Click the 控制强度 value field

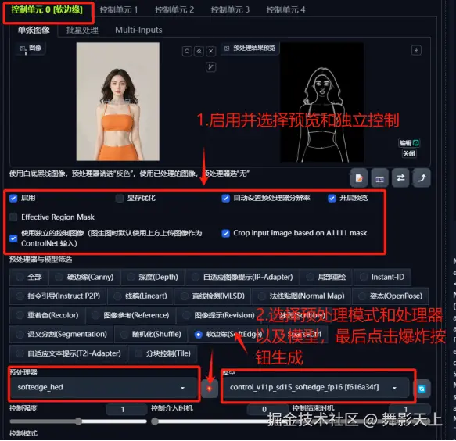tap(126, 409)
